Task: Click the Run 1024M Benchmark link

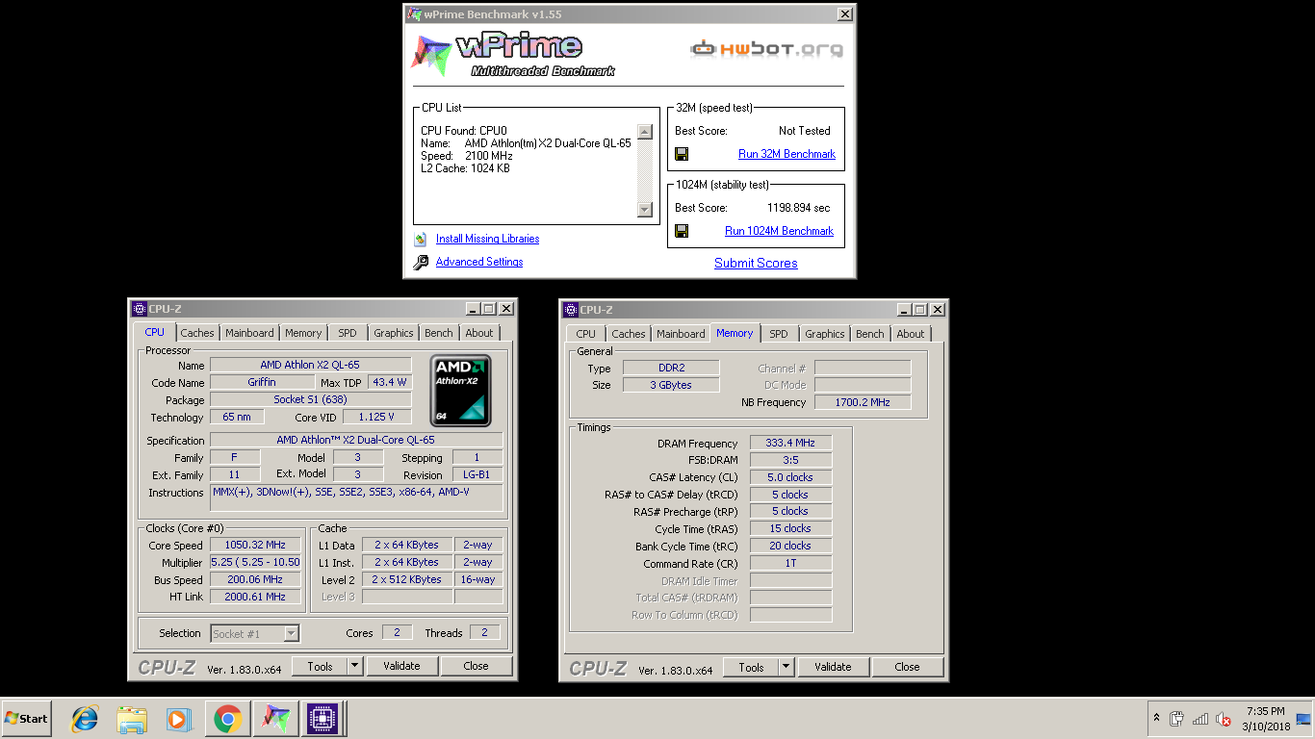Action: (779, 231)
